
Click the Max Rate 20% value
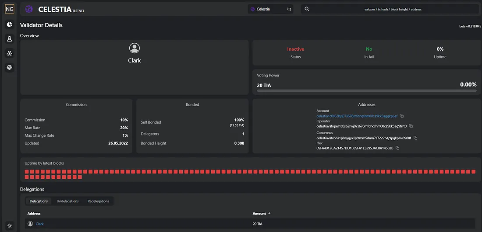pos(124,128)
